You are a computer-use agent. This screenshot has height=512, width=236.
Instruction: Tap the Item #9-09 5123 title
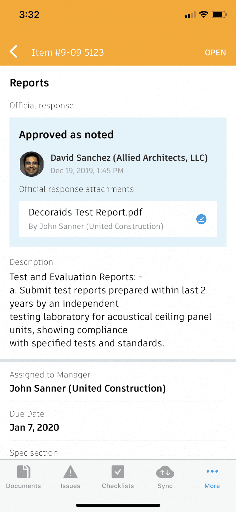(68, 53)
